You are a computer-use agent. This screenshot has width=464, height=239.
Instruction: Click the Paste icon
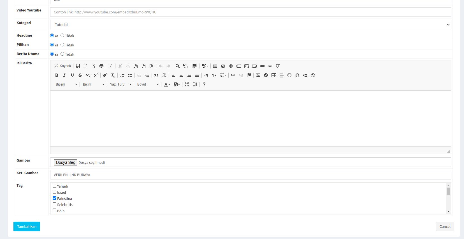[x=136, y=66]
